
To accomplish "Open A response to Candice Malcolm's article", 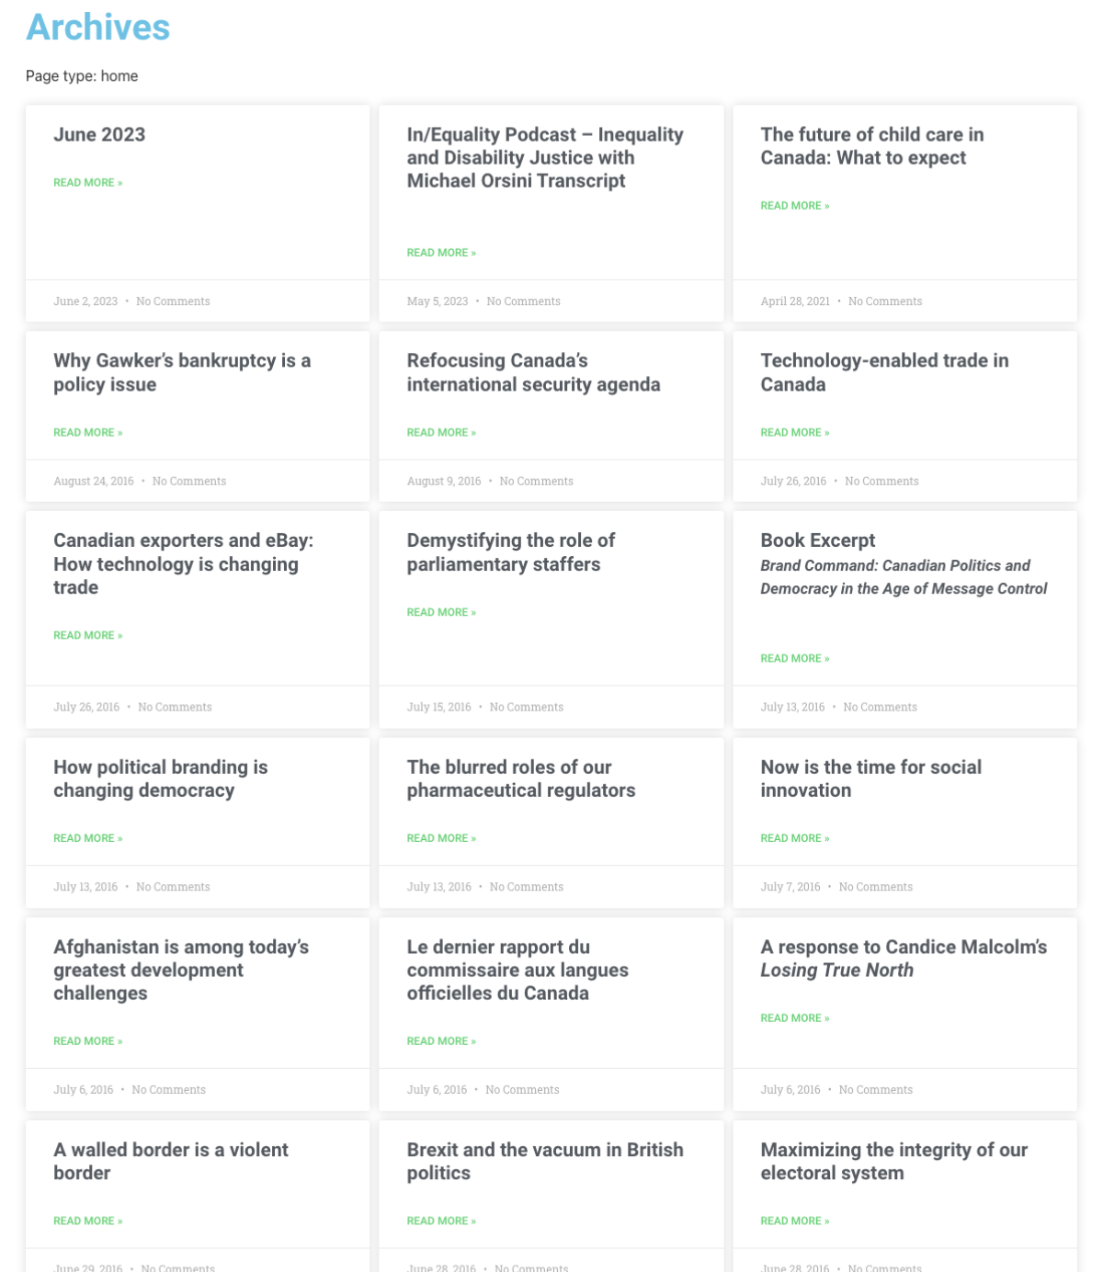I will coord(903,959).
